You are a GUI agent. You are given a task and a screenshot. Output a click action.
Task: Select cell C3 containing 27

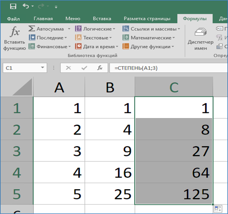174,151
